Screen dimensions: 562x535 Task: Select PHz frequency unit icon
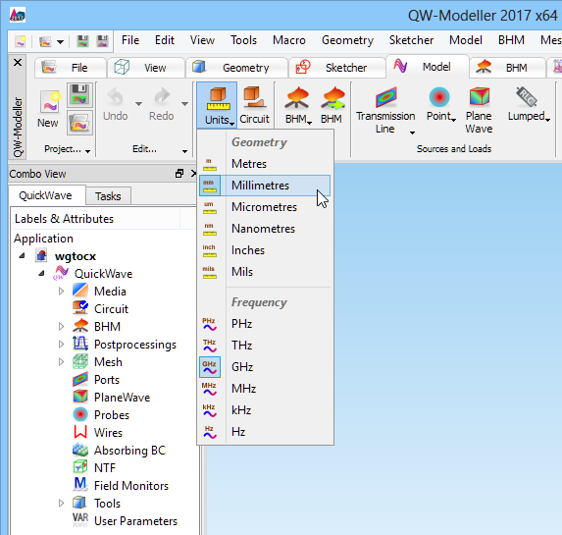pos(210,324)
